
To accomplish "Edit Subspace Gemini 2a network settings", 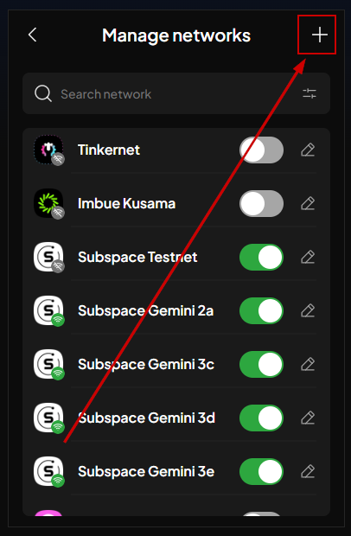I will click(x=308, y=310).
